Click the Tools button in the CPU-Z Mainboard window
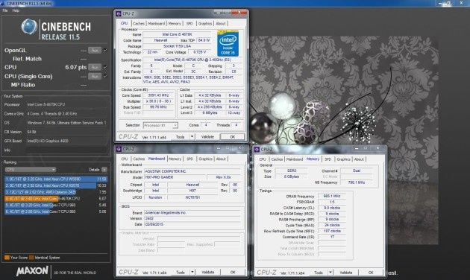The height and width of the screenshot is (280, 470). point(181,273)
